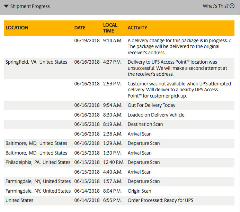Click the Springfield, VA location entry
This screenshot has width=240, height=212.
point(36,62)
